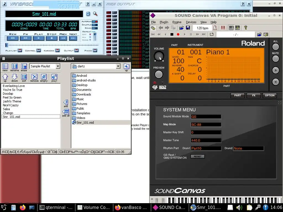The height and width of the screenshot is (212, 283).
Task: Open the File menu in SOUND Canvas
Action: [153, 22]
